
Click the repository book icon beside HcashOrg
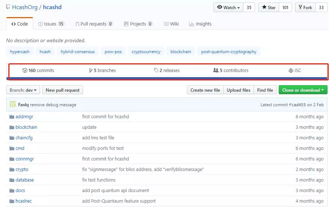click(x=8, y=7)
